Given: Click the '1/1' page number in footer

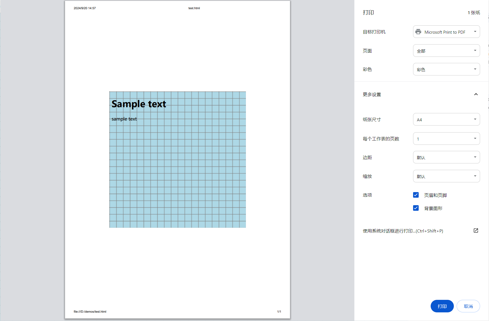Looking at the screenshot, I should 279,312.
